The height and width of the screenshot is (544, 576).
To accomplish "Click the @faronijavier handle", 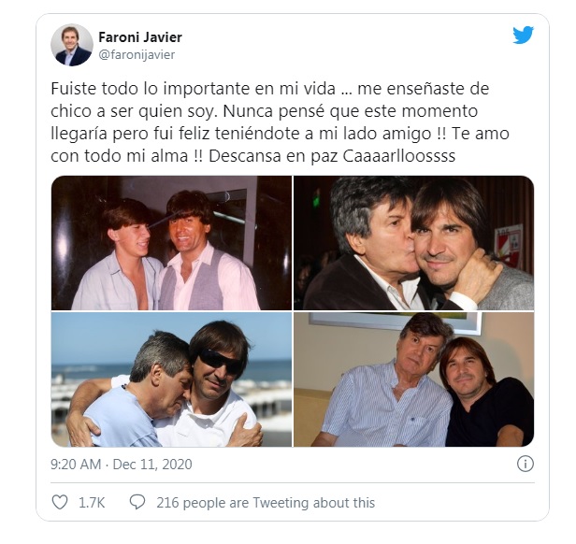I will (137, 54).
